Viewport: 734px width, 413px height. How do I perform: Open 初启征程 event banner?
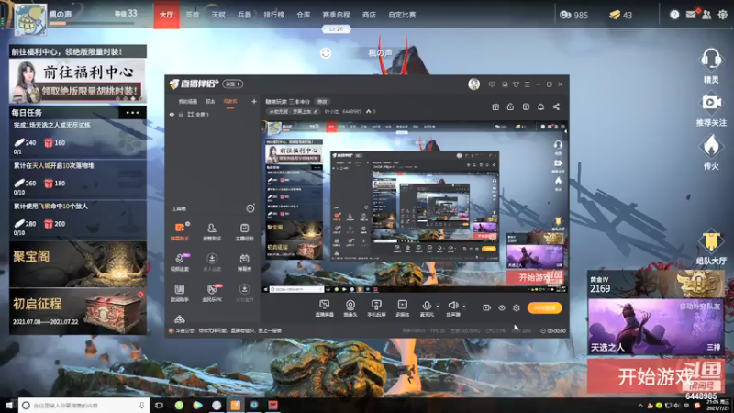(x=78, y=311)
